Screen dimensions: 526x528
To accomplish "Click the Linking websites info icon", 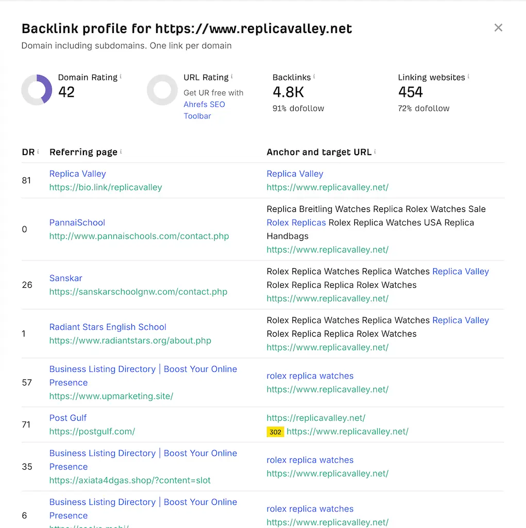I will coord(468,76).
